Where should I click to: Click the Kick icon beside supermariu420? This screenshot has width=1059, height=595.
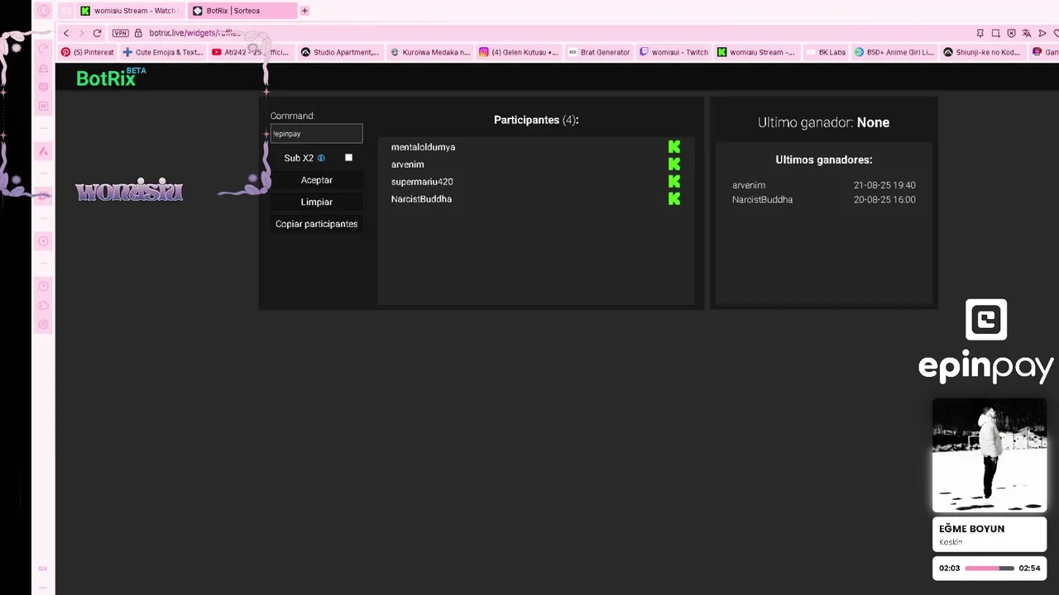pos(674,182)
